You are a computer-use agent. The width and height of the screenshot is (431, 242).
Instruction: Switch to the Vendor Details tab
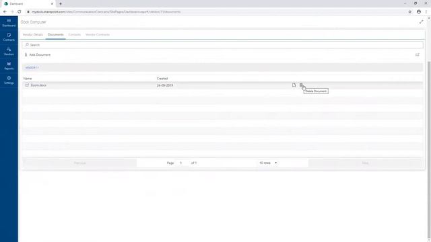(33, 34)
